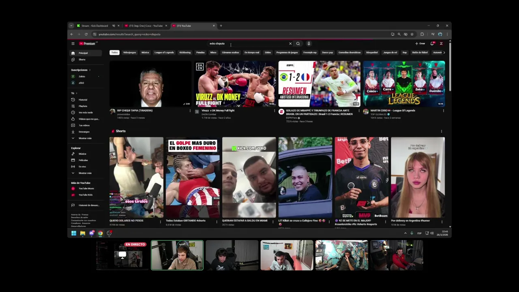Image resolution: width=519 pixels, height=292 pixels.
Task: Open Historial de denuncias
Action: coord(86,205)
